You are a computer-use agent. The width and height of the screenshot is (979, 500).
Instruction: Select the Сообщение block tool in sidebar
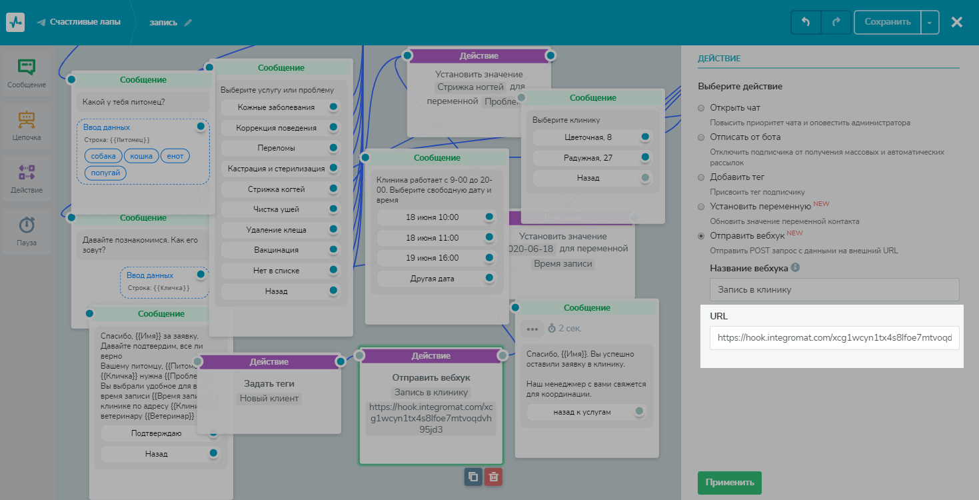pyautogui.click(x=27, y=74)
